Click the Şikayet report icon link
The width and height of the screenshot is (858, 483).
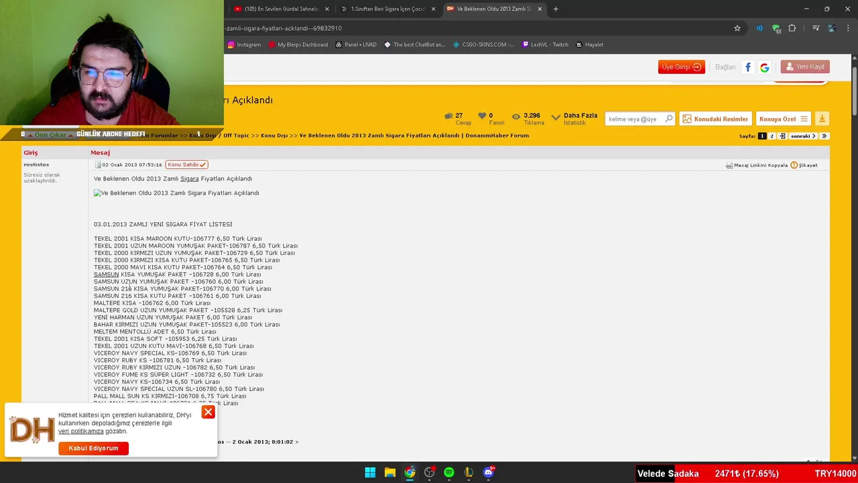click(804, 165)
